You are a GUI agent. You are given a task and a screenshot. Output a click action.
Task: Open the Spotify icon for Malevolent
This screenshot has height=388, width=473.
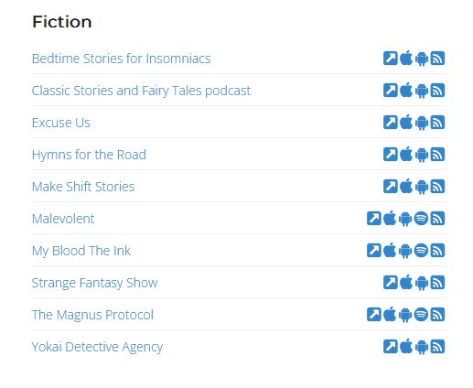422,219
